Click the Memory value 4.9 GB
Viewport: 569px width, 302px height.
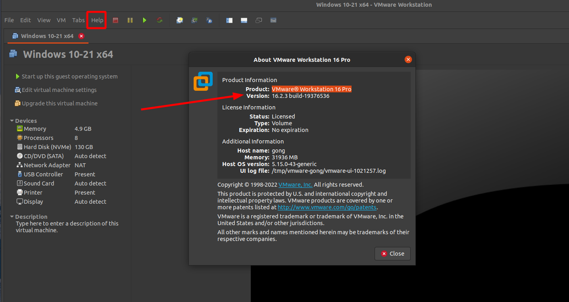tap(83, 129)
